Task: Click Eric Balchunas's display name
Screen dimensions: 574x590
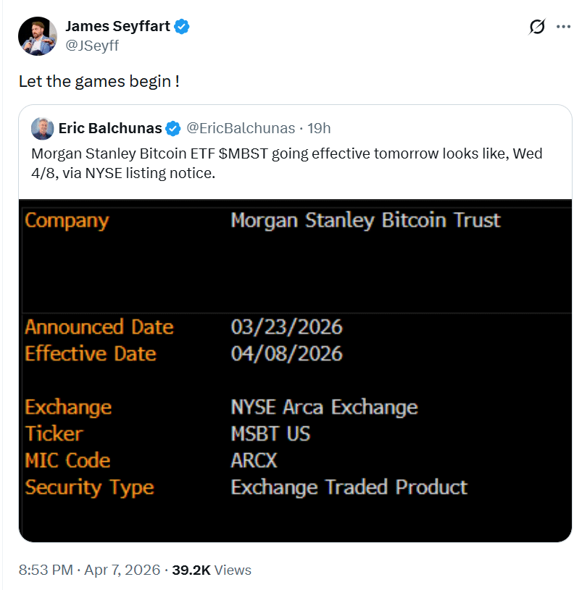Action: point(110,128)
